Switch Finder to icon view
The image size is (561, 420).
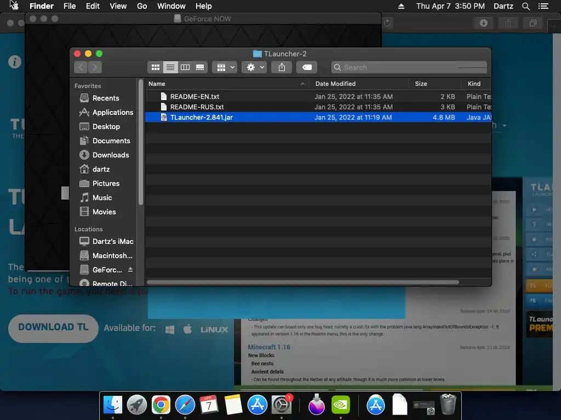155,67
